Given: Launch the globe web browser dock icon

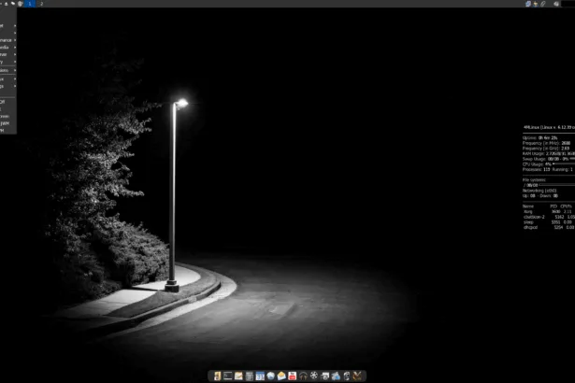Looking at the screenshot, I should tap(270, 376).
